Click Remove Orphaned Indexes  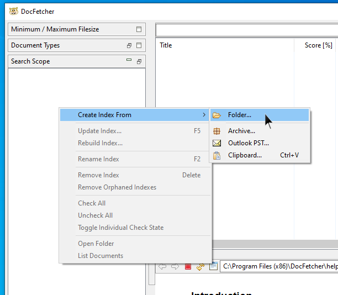point(134,187)
